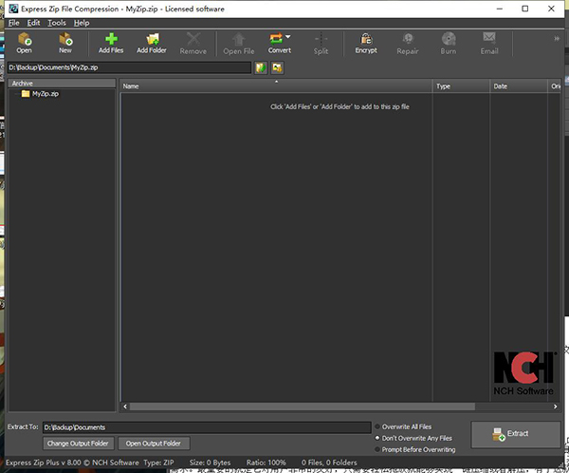Open the Tools menu
The height and width of the screenshot is (473, 569).
57,23
